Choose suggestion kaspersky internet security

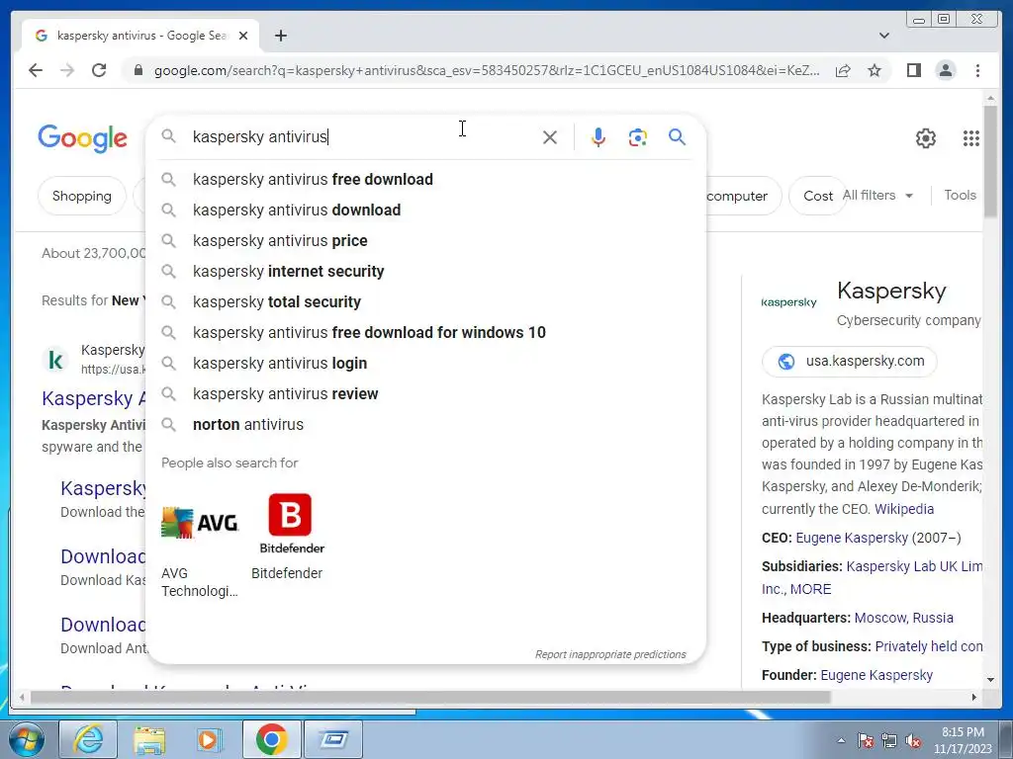click(426, 271)
